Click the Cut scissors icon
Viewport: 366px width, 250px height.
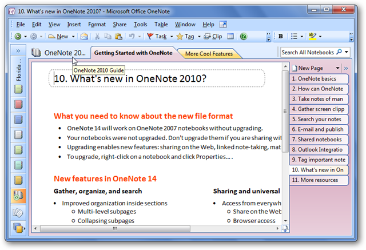click(97, 37)
